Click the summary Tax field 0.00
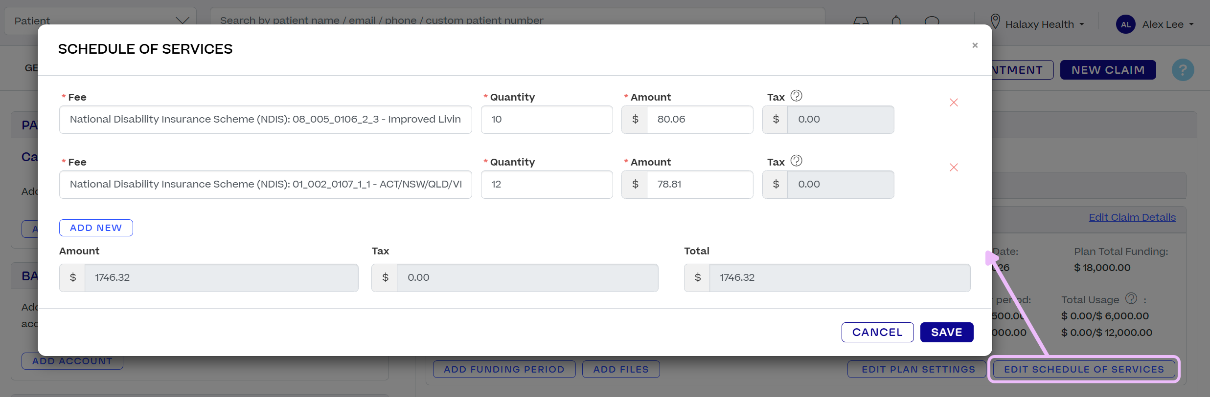The image size is (1210, 397). (527, 278)
